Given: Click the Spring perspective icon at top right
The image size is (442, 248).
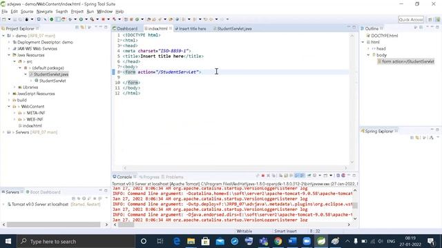Looking at the screenshot, I should pos(437,19).
